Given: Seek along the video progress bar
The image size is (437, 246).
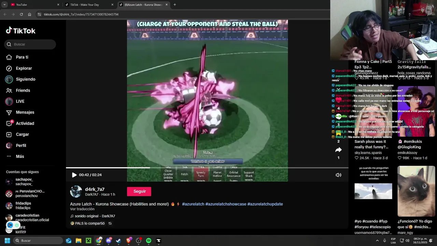Looking at the screenshot, I should [x=207, y=168].
